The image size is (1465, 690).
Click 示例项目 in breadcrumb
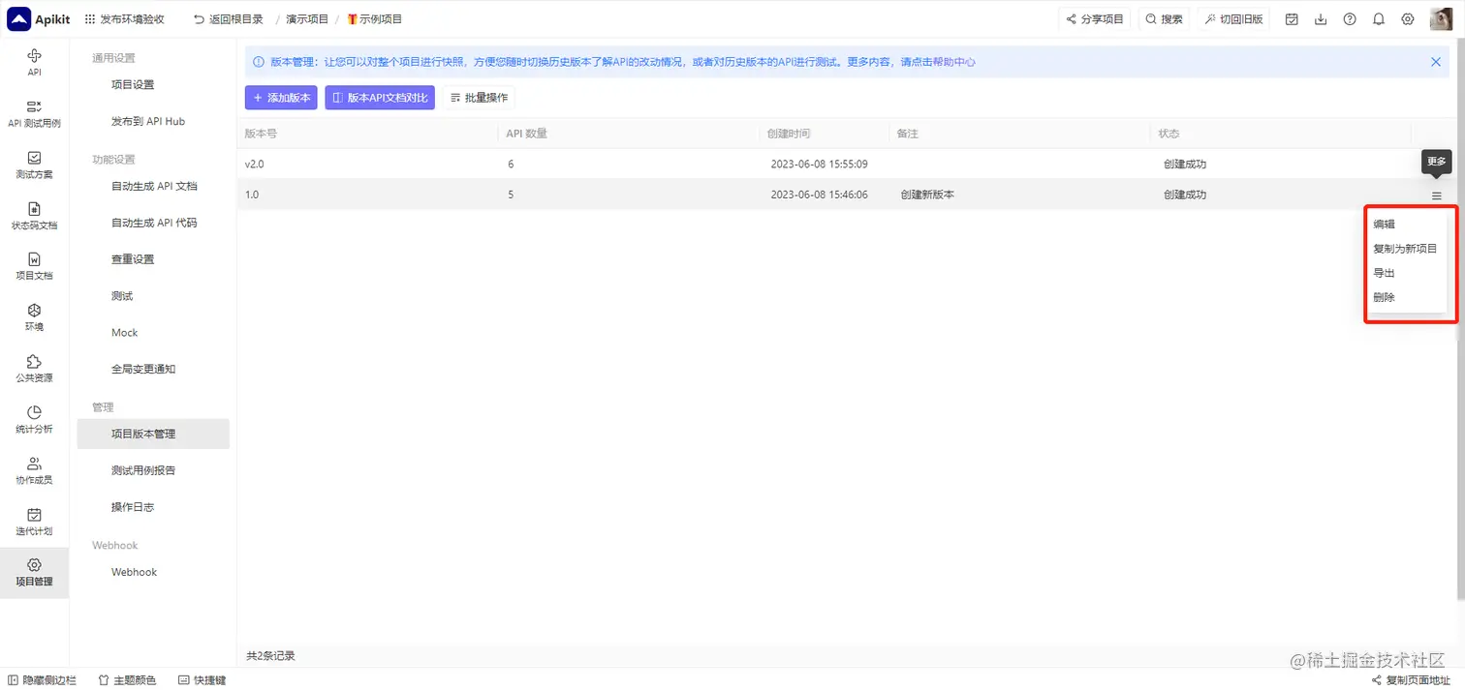[375, 19]
